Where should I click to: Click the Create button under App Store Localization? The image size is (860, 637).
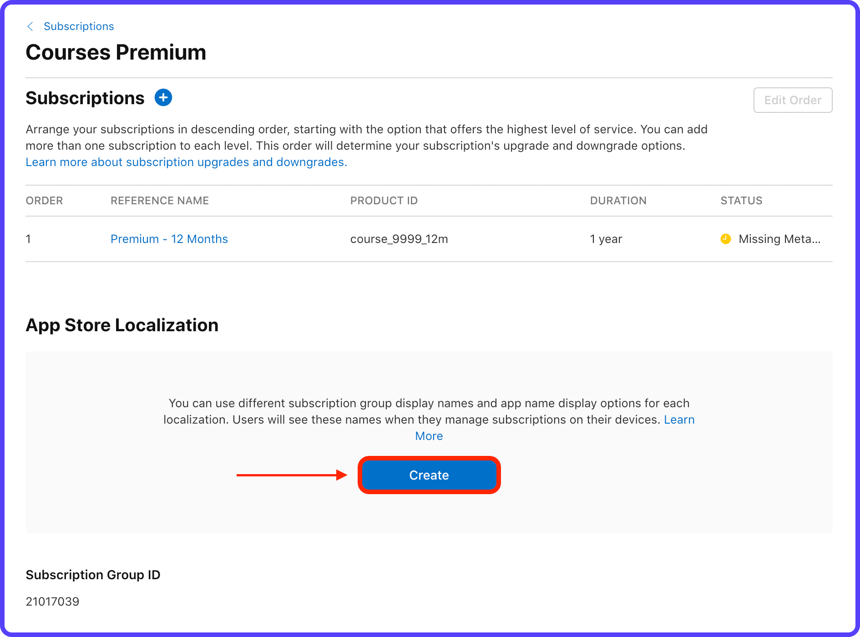429,475
